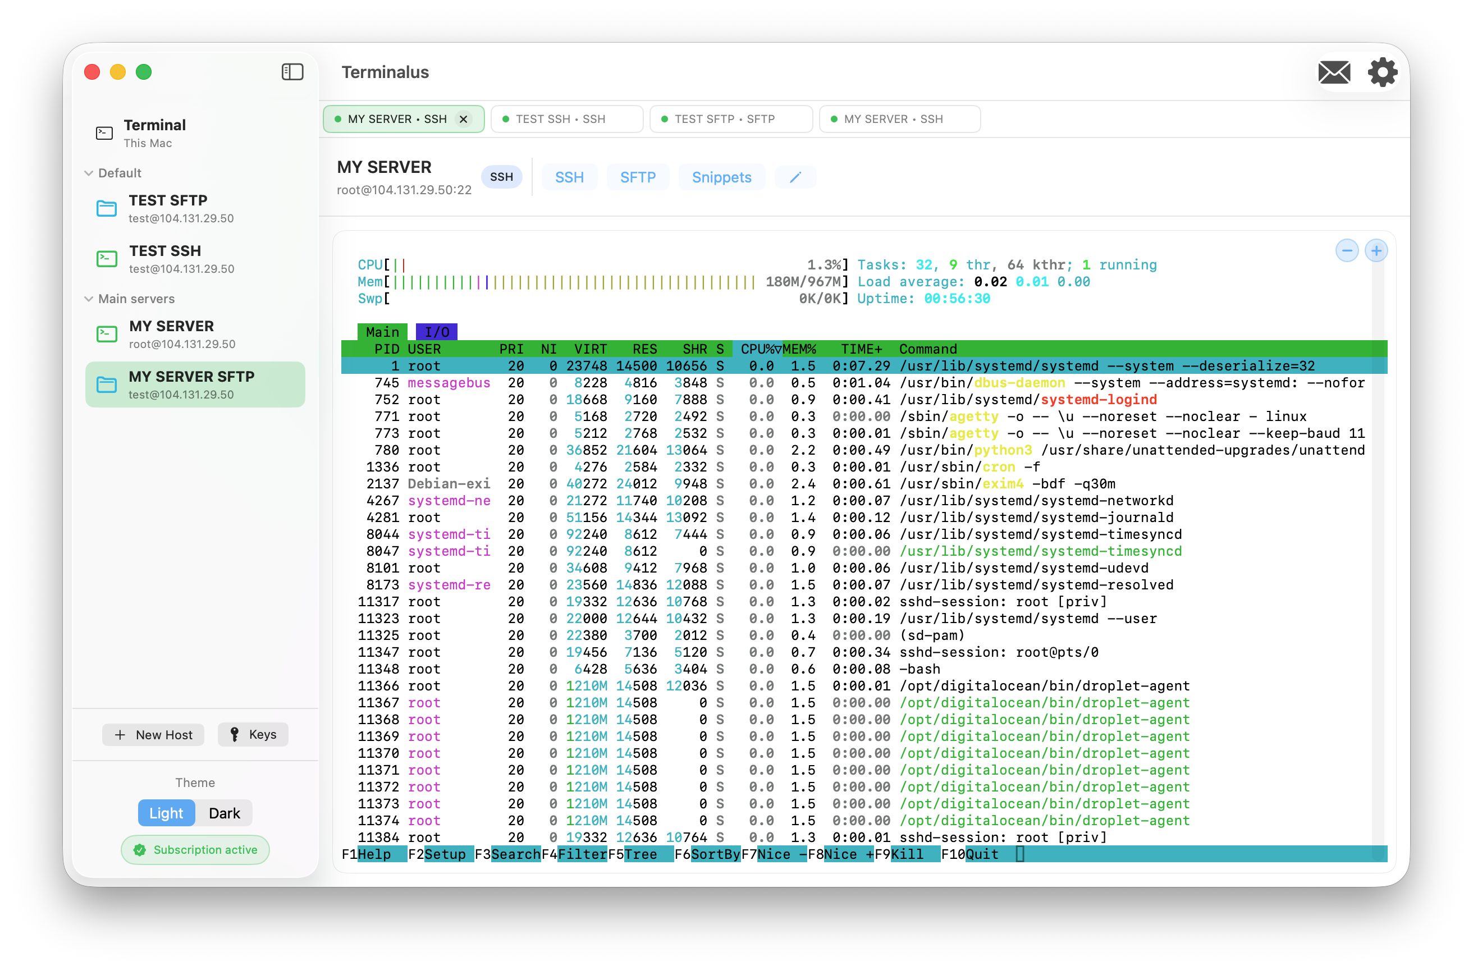Toggle the sidebar using the panel icon
This screenshot has width=1473, height=970.
click(292, 72)
